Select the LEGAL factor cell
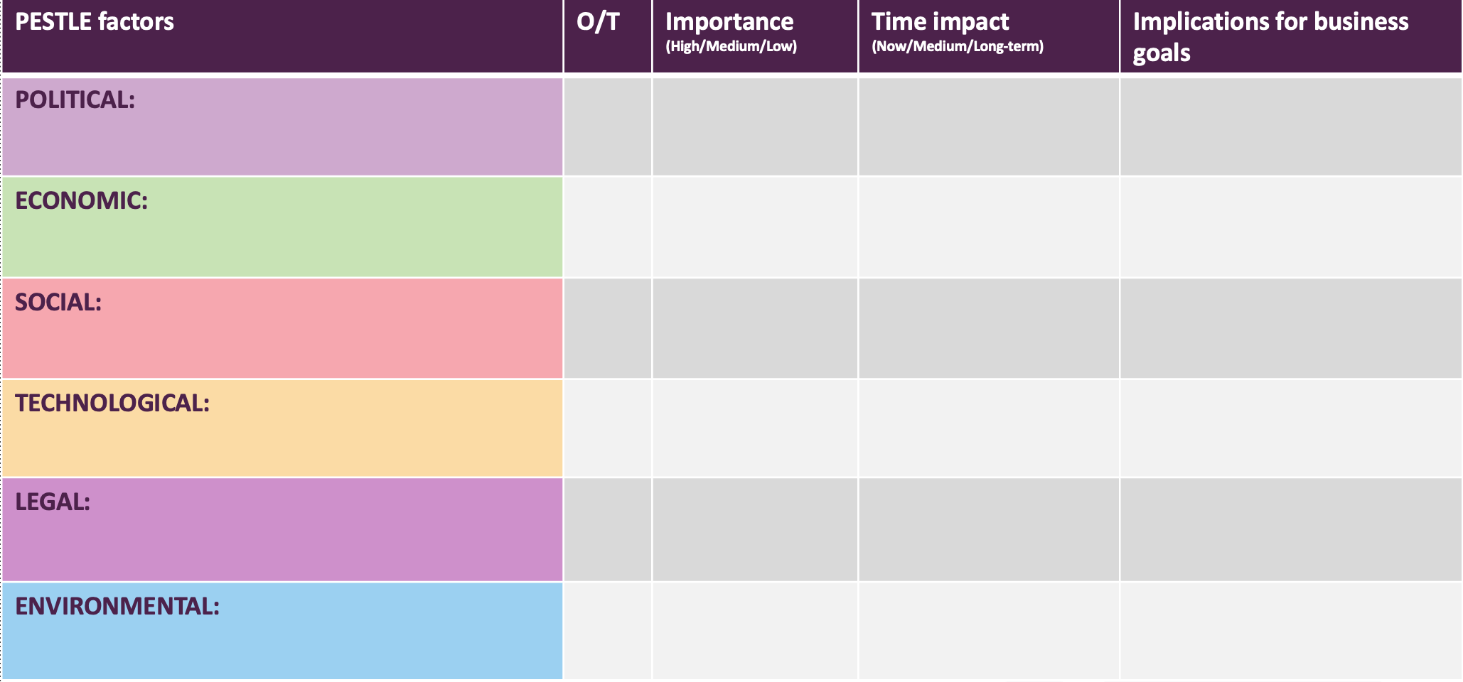 (282, 529)
